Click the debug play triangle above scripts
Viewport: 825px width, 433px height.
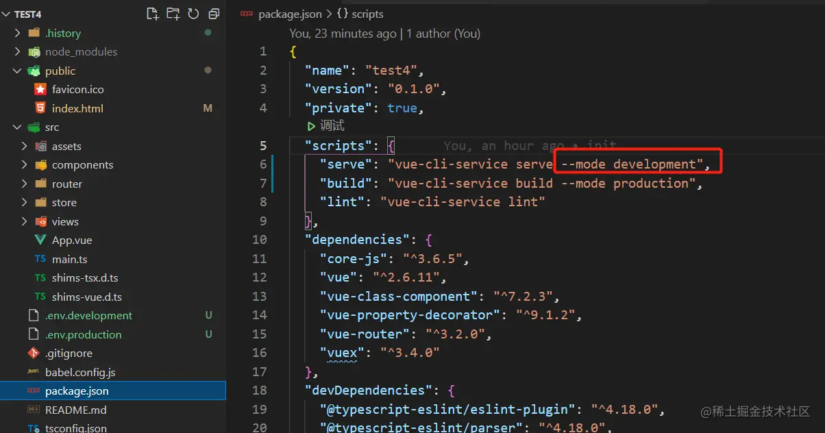(312, 126)
